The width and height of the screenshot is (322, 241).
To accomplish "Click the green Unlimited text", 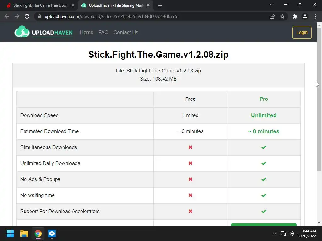I will (x=264, y=115).
